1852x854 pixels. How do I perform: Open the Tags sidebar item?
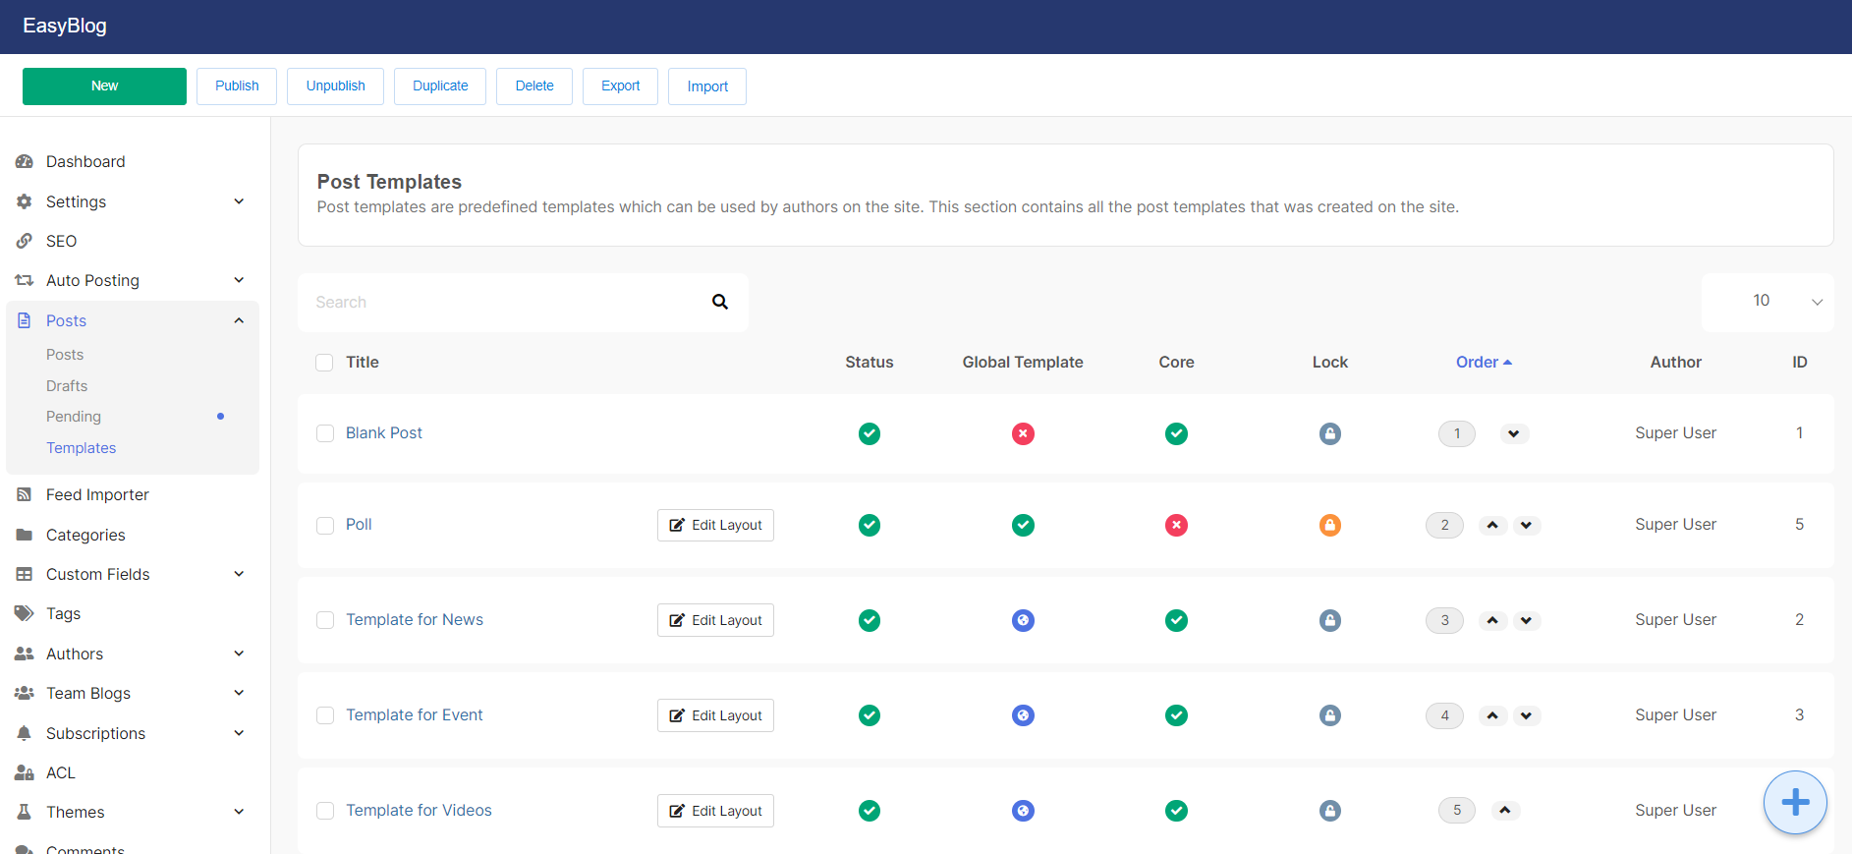coord(64,613)
